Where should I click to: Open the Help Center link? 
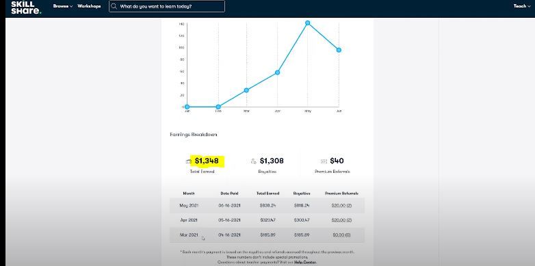(305, 263)
